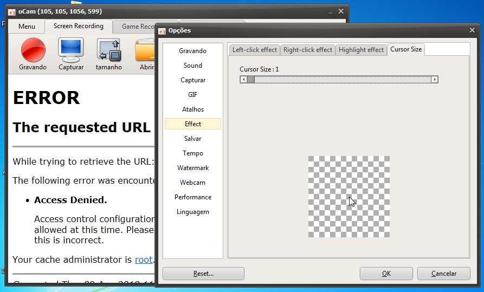Open the Highlight effect tab

[361, 50]
